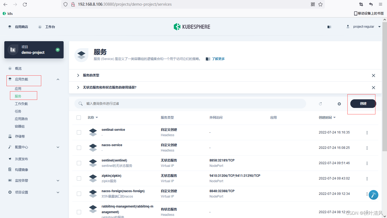Image resolution: width=387 pixels, height=218 pixels.
Task: Open more actions for nacos-service
Action: click(x=367, y=148)
